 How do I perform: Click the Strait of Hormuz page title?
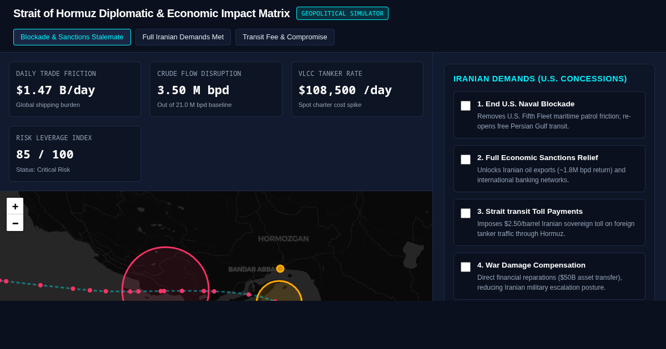click(152, 13)
